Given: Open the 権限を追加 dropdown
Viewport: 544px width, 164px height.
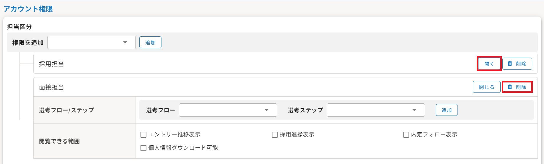Looking at the screenshot, I should [x=92, y=42].
